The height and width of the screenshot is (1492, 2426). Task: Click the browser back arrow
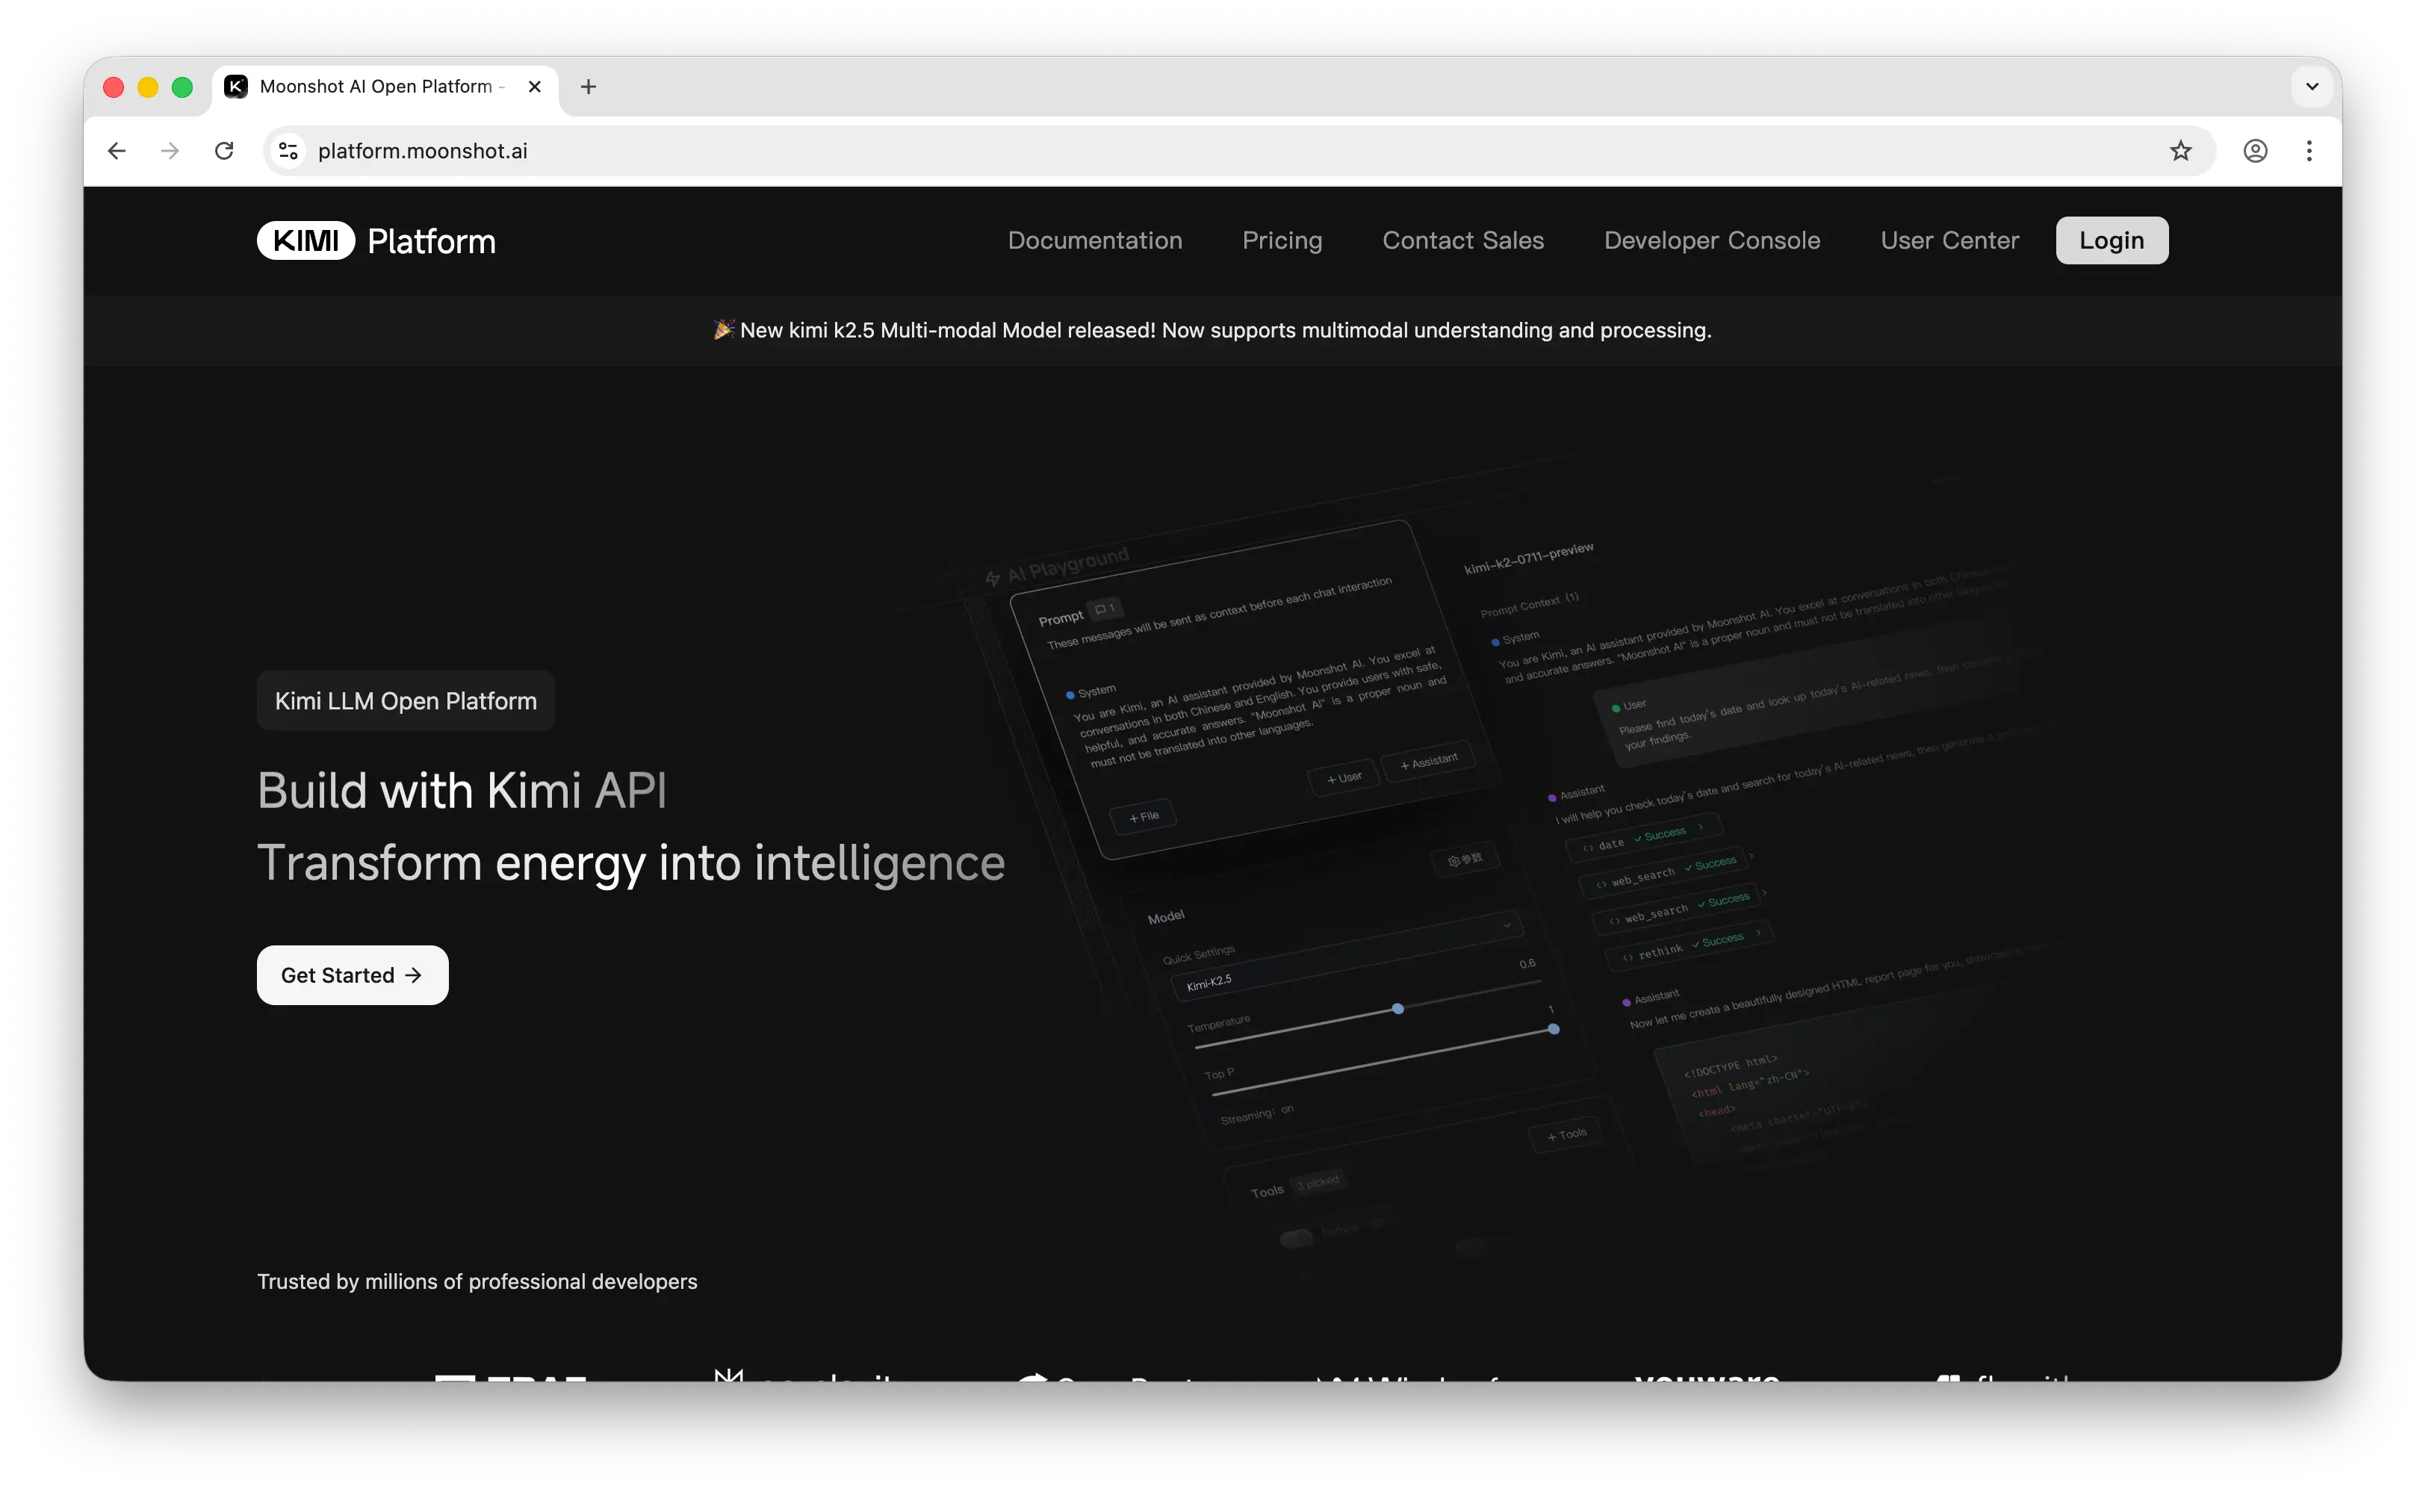pos(117,151)
